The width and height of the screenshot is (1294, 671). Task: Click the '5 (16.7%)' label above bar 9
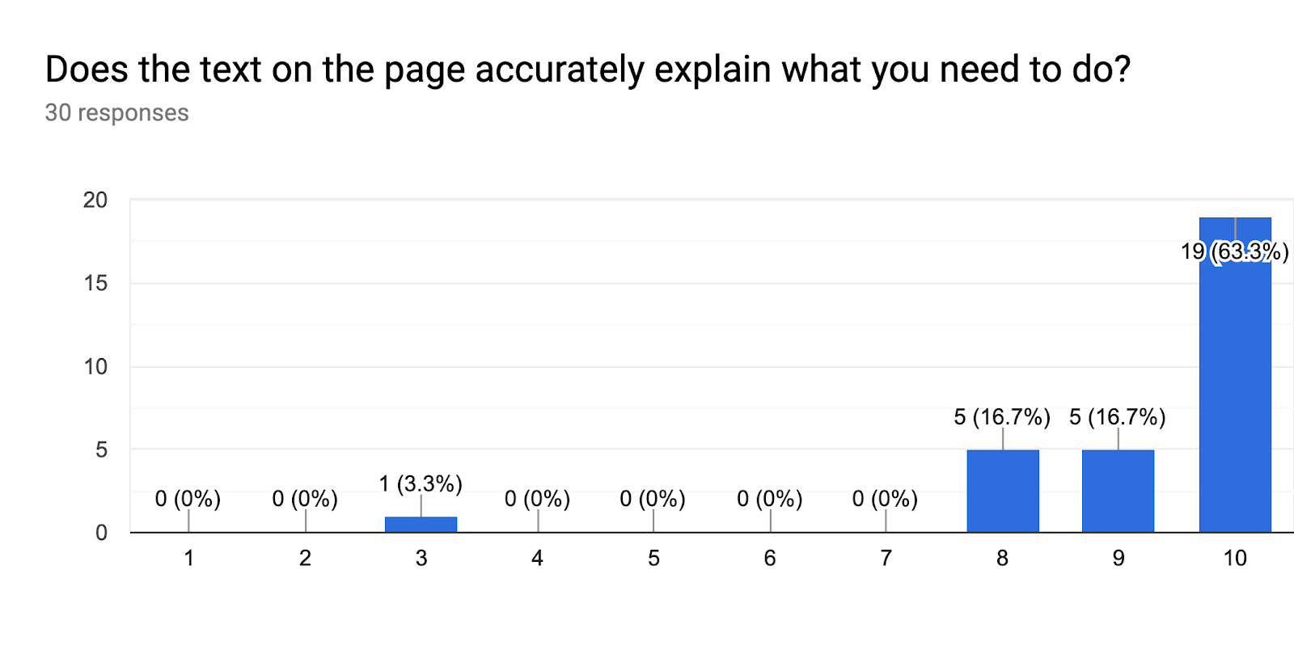[x=1118, y=416]
